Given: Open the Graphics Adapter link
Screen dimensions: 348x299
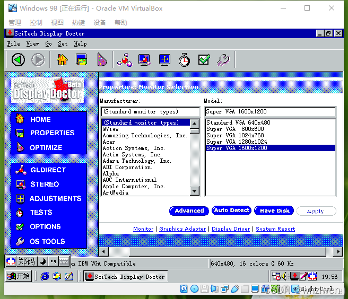Looking at the screenshot, I should (182, 228).
